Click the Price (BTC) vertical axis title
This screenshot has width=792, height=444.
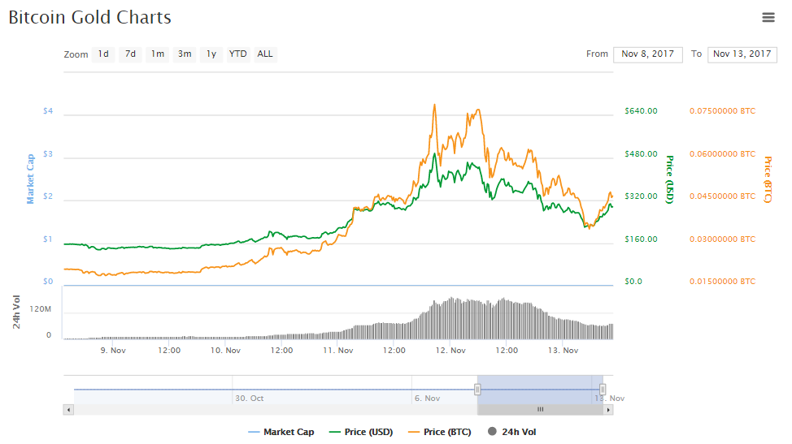(x=768, y=179)
